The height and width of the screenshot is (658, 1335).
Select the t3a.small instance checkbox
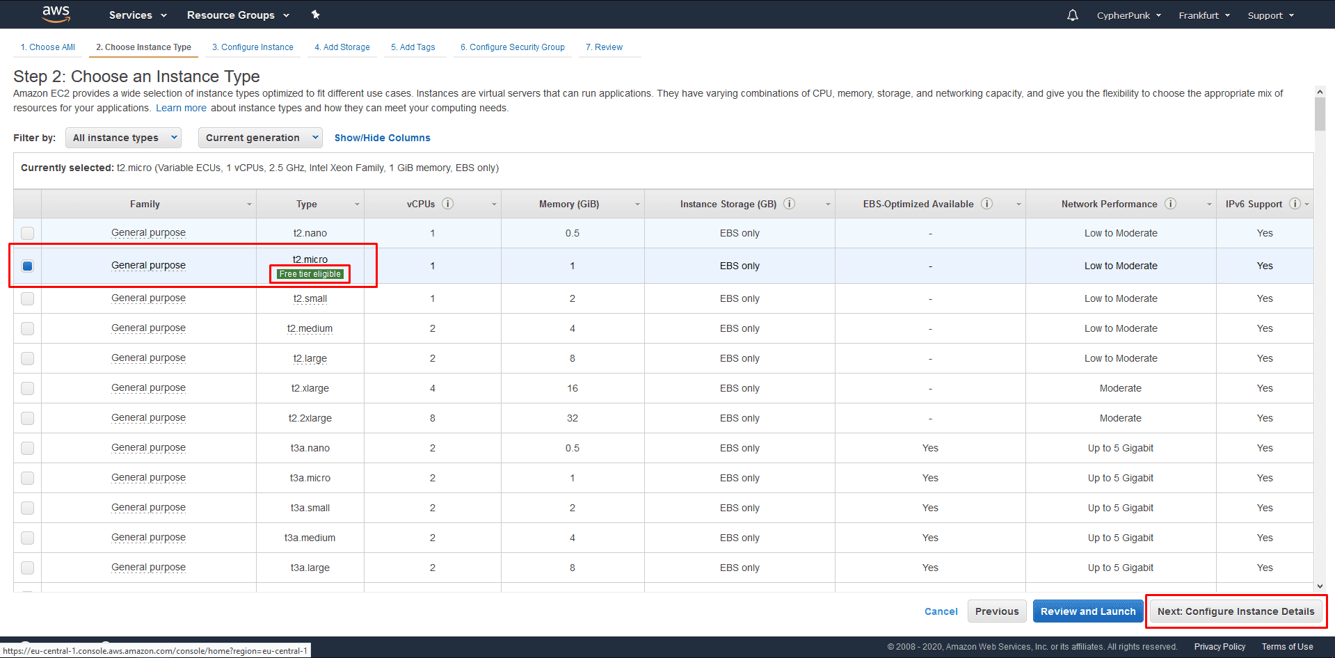27,508
